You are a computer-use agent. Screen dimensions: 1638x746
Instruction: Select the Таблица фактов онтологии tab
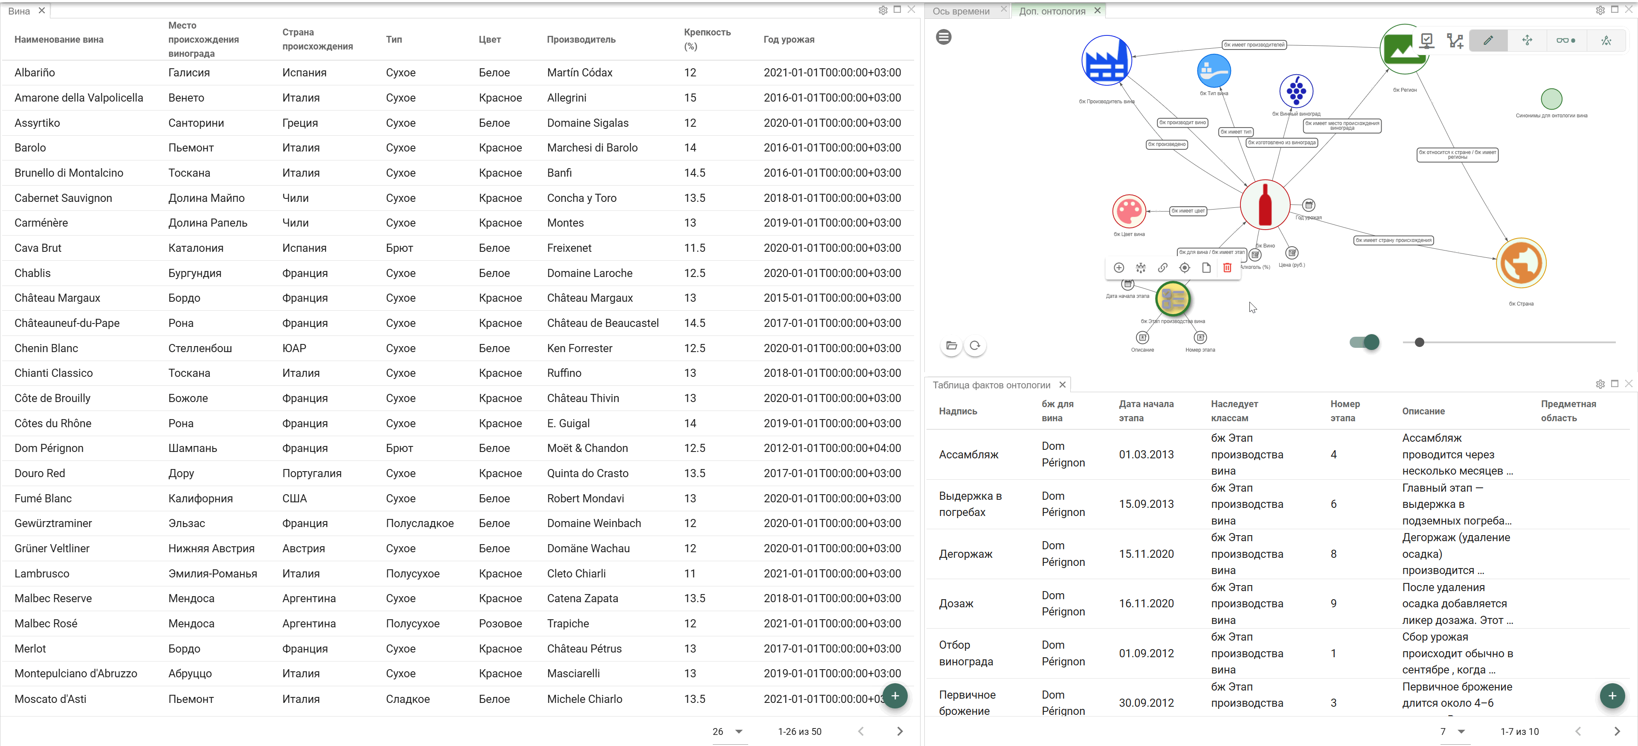pos(990,385)
